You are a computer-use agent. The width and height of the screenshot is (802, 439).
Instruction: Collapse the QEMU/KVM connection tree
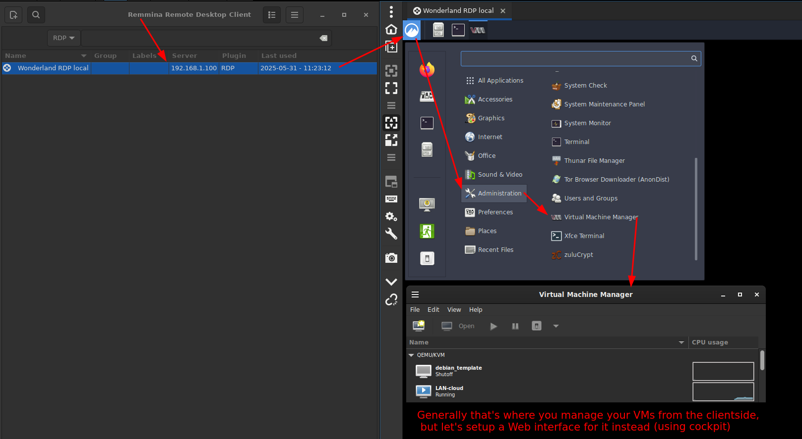(411, 355)
